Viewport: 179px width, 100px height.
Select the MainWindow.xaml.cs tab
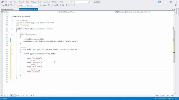[x=26, y=9]
